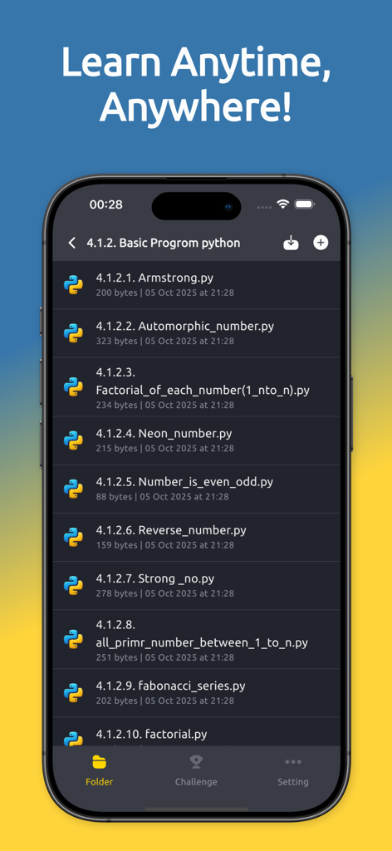Open Factorial_of_each_number(1_nto_n).py file
This screenshot has height=851, width=392.
[x=196, y=387]
